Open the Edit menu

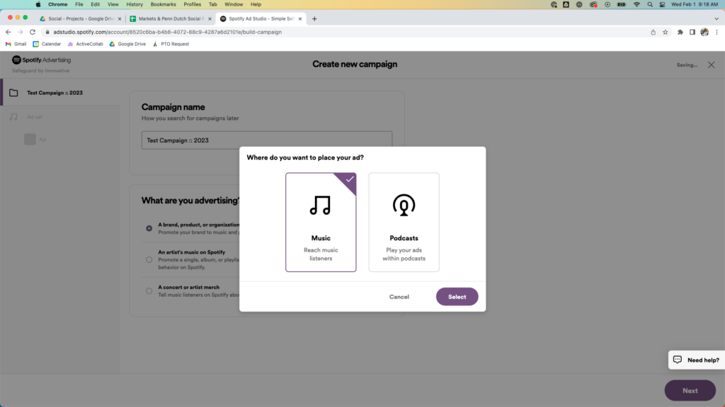tap(96, 4)
